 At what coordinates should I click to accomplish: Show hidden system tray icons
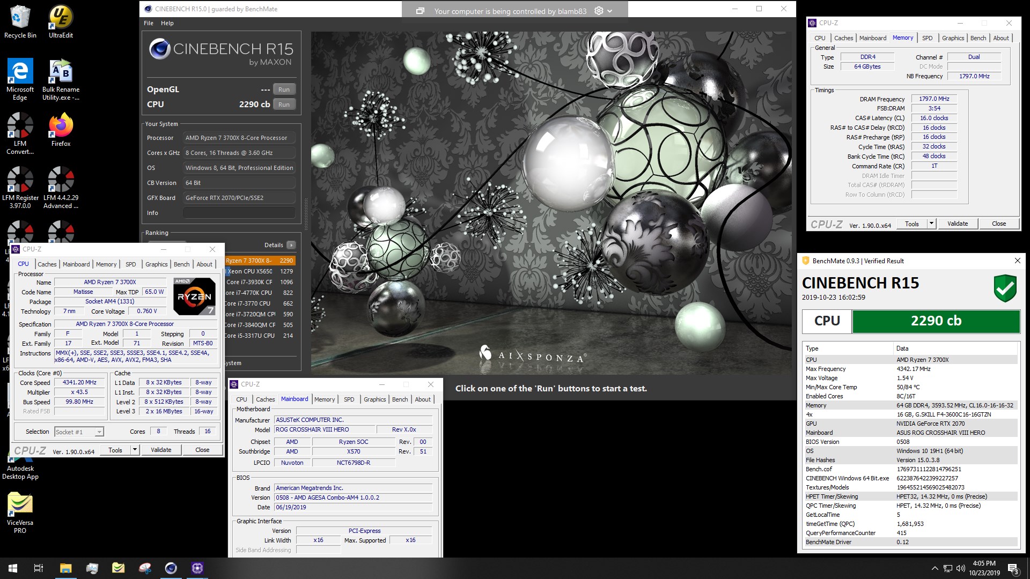(x=935, y=568)
